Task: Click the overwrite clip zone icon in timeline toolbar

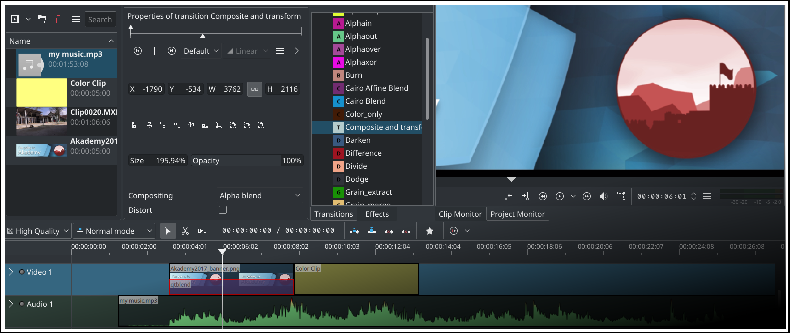Action: (372, 231)
